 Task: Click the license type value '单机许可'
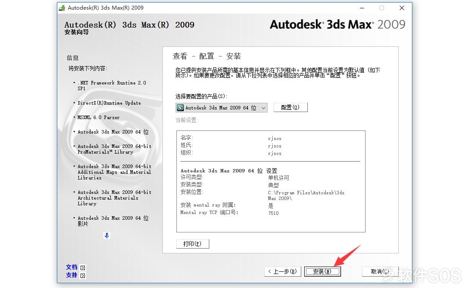coord(278,178)
